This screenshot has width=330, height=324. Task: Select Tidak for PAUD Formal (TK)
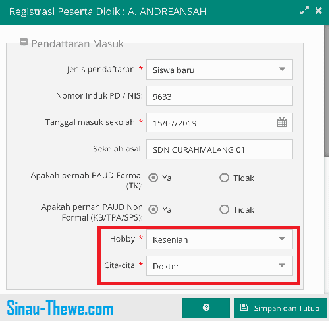pos(224,178)
